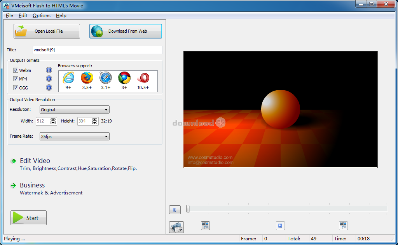Open the Edit menu
Screen dimensions: 398x245
23,16
